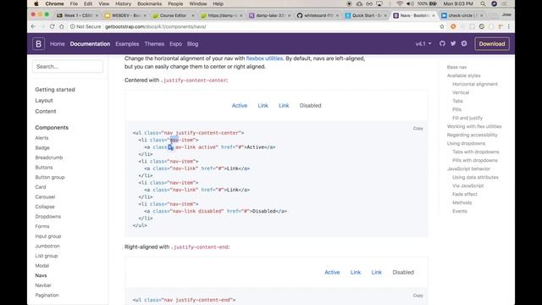
Task: Open Navbar in sidebar
Action: [x=43, y=286]
